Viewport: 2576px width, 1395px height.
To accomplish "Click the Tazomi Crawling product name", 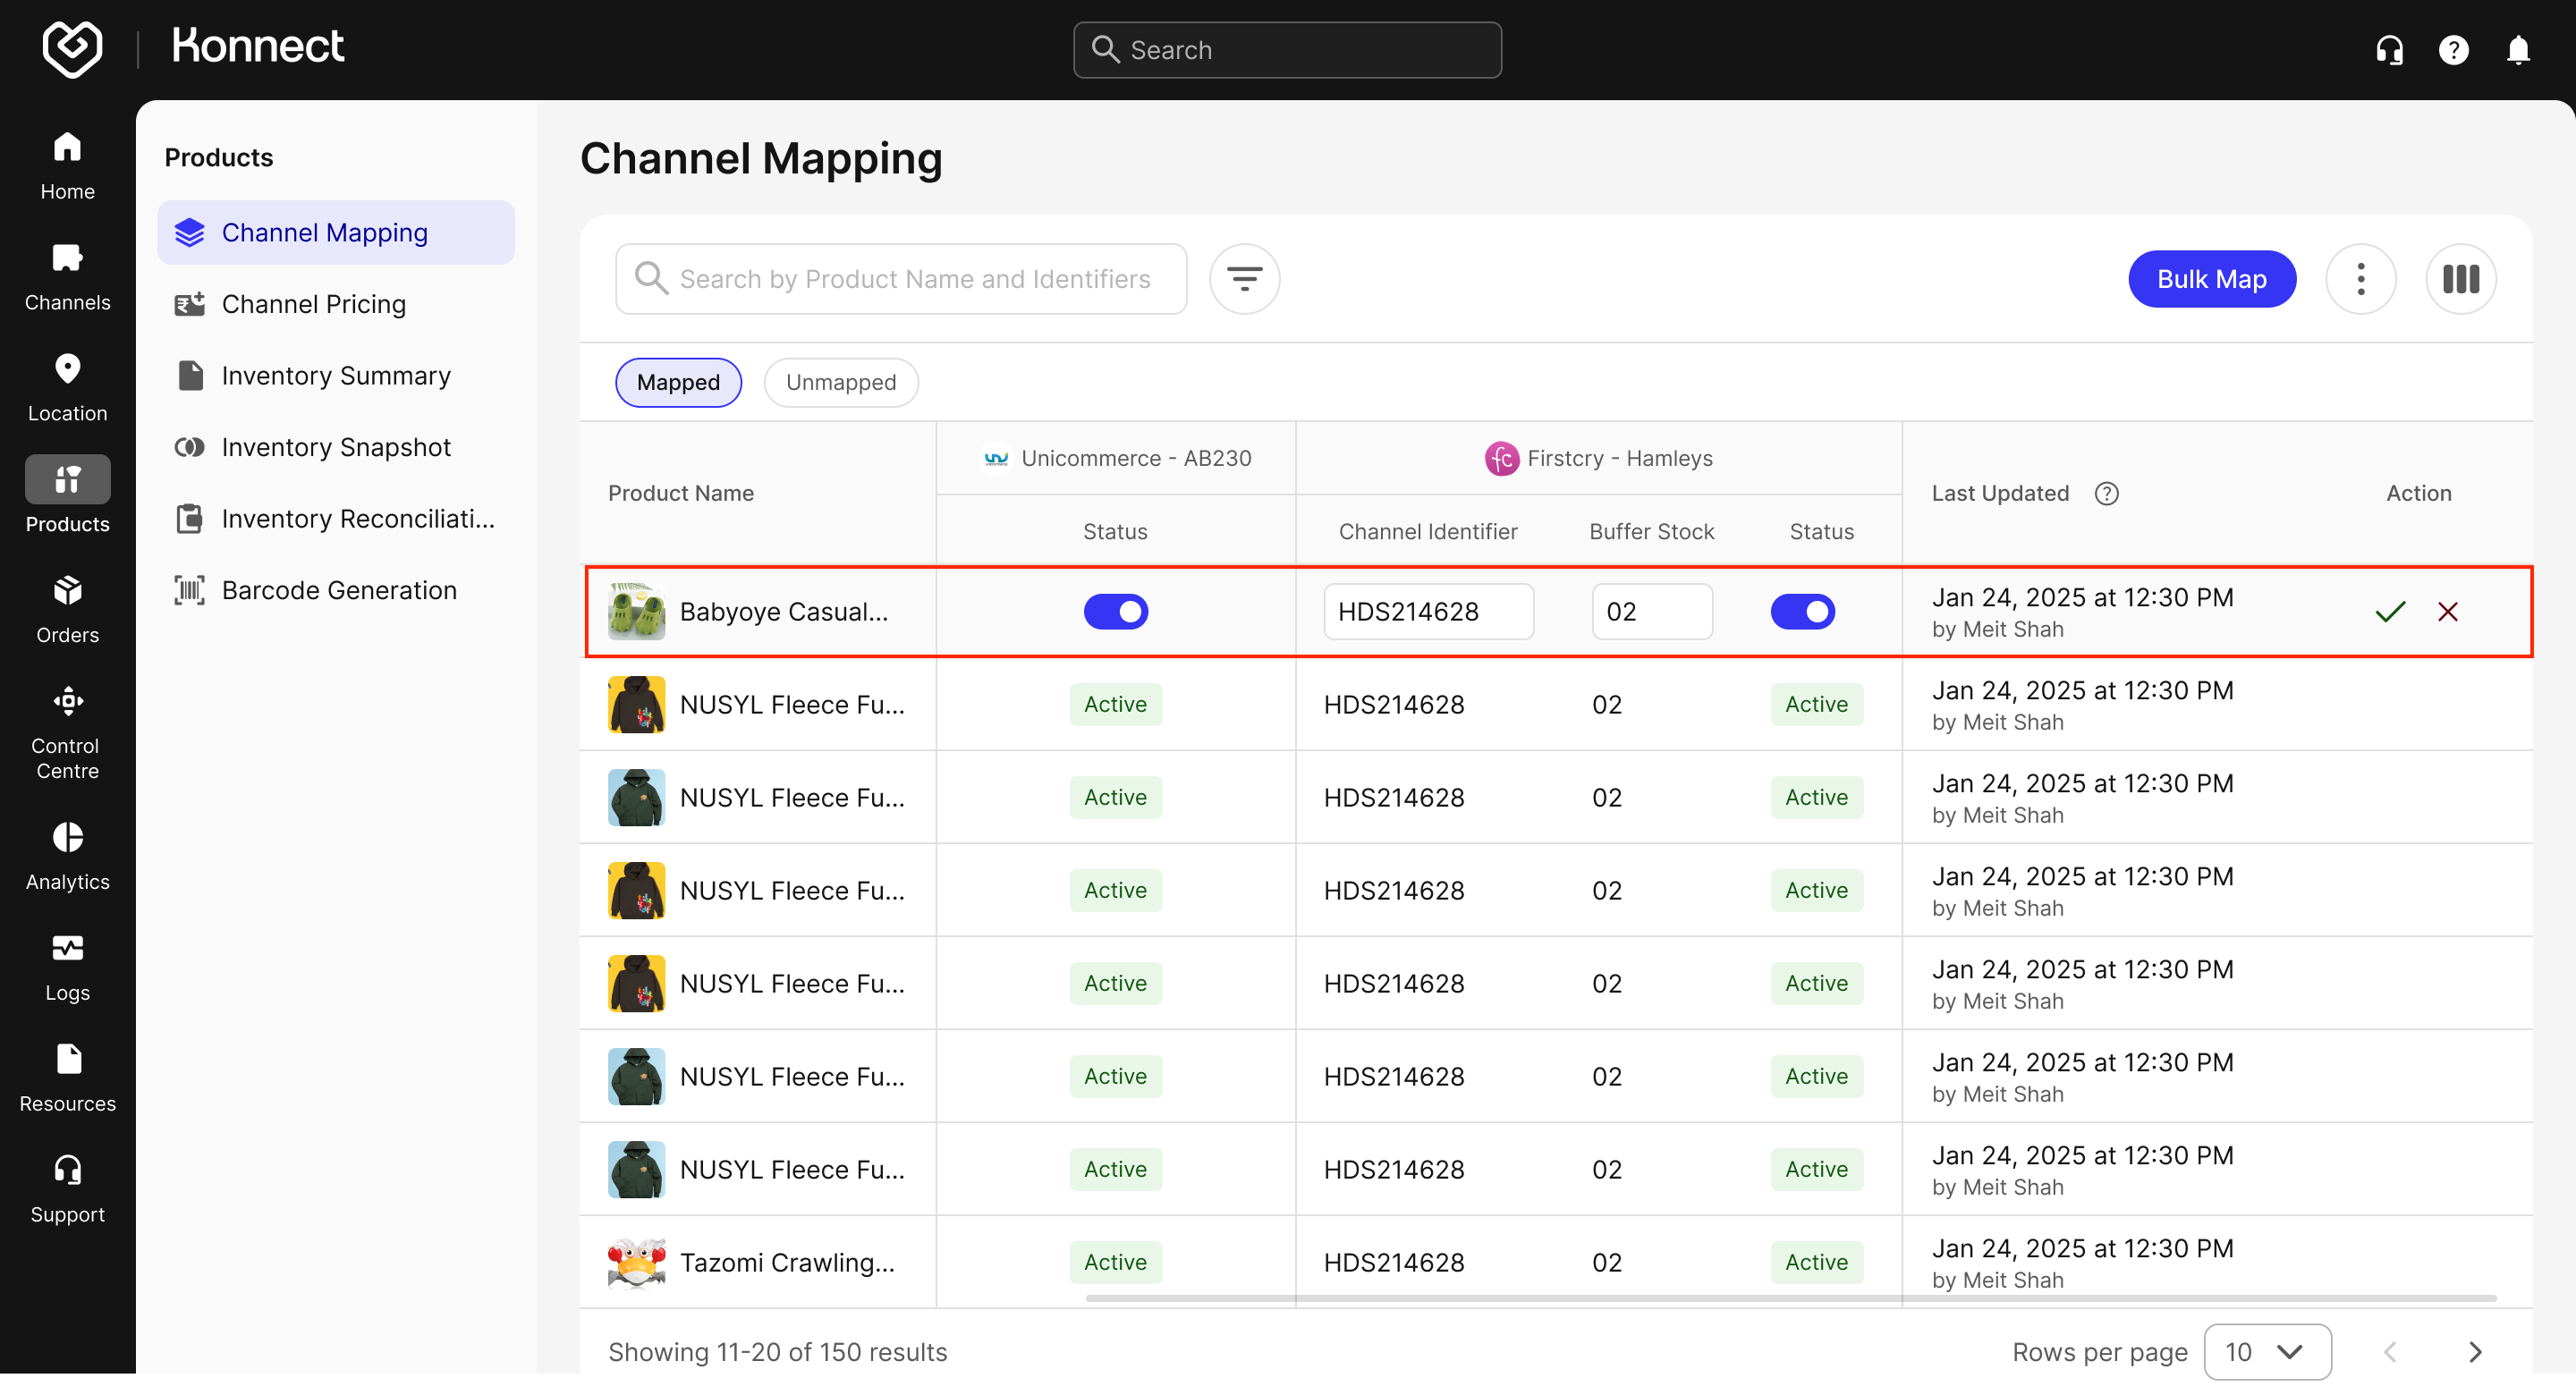I will pyautogui.click(x=787, y=1263).
